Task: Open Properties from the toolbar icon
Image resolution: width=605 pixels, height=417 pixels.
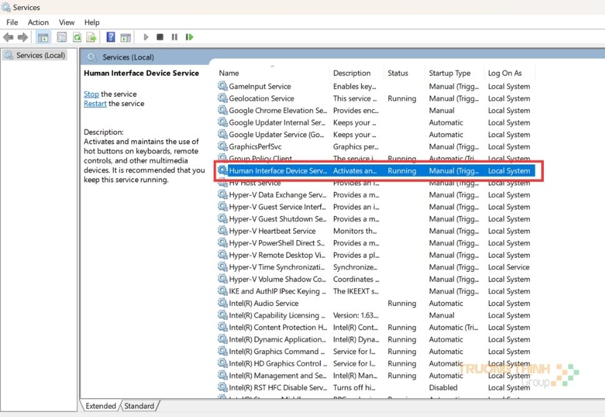Action: tap(62, 37)
